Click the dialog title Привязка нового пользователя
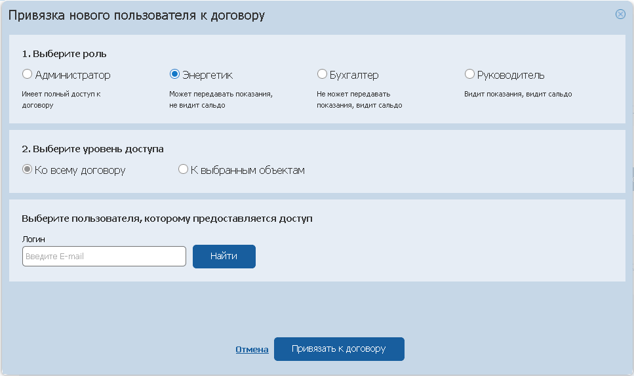The image size is (634, 376). (x=136, y=15)
